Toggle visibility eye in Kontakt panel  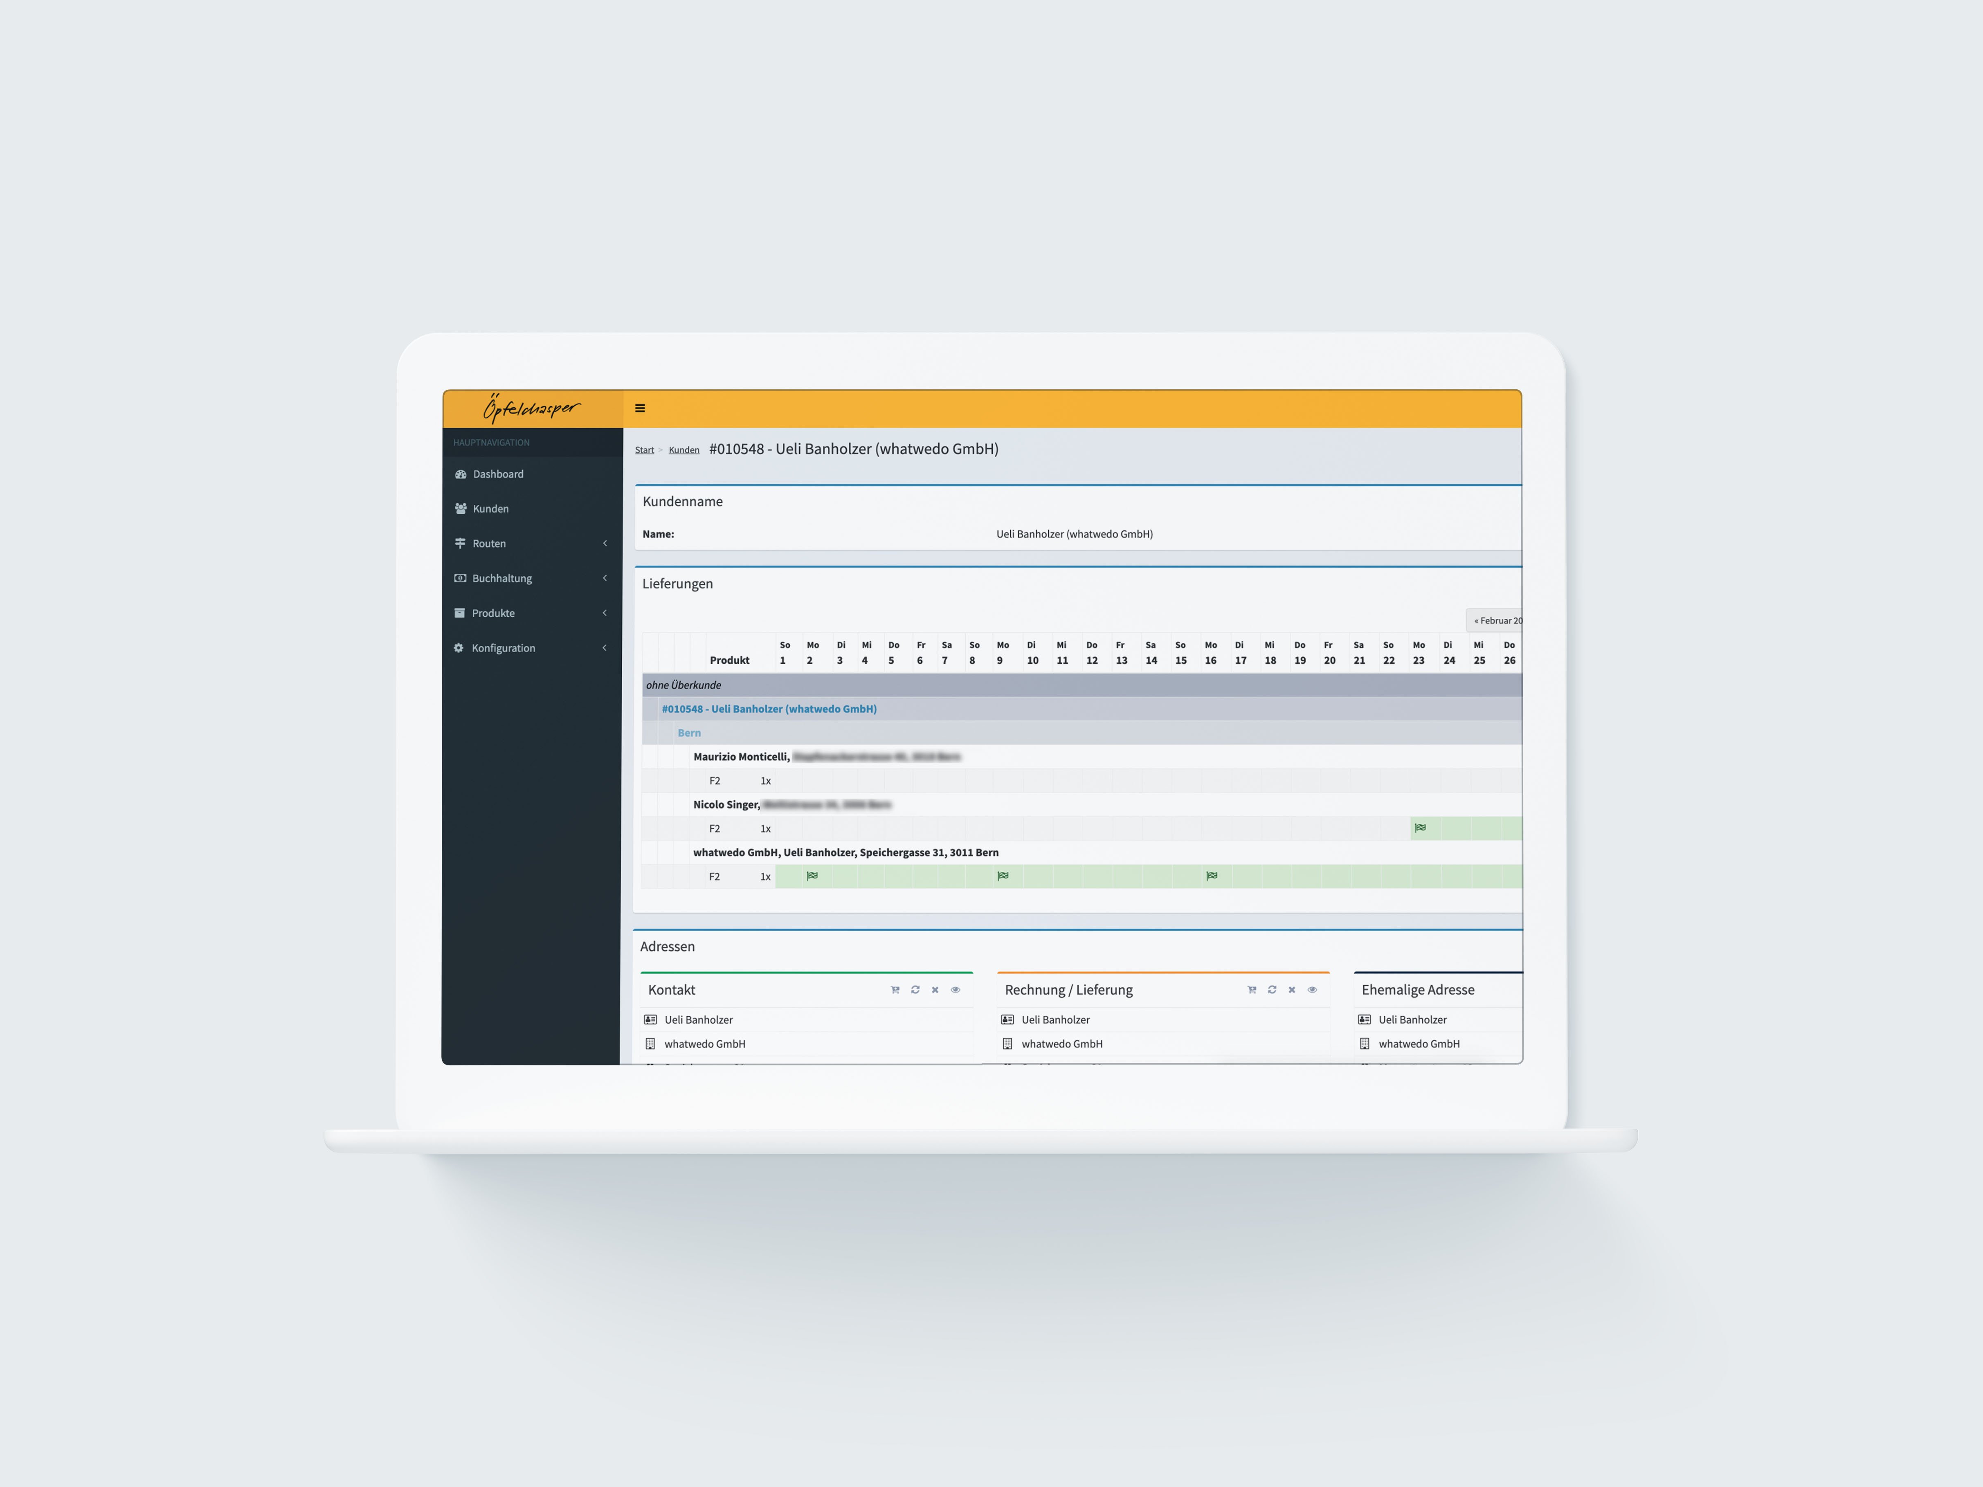(956, 990)
